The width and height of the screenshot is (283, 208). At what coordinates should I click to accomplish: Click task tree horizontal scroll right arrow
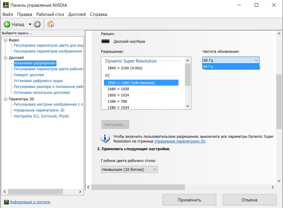pos(80,191)
